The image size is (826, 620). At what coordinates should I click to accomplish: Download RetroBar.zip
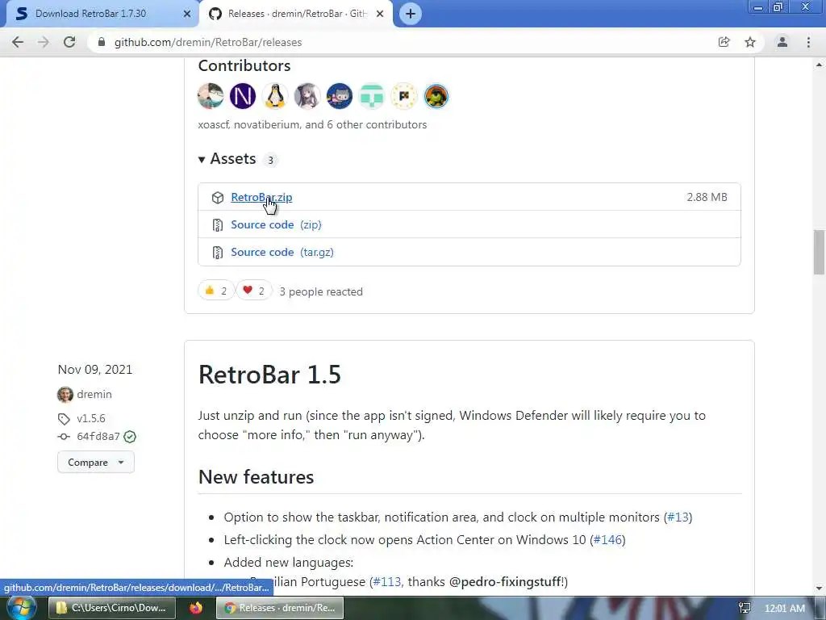[x=261, y=197]
